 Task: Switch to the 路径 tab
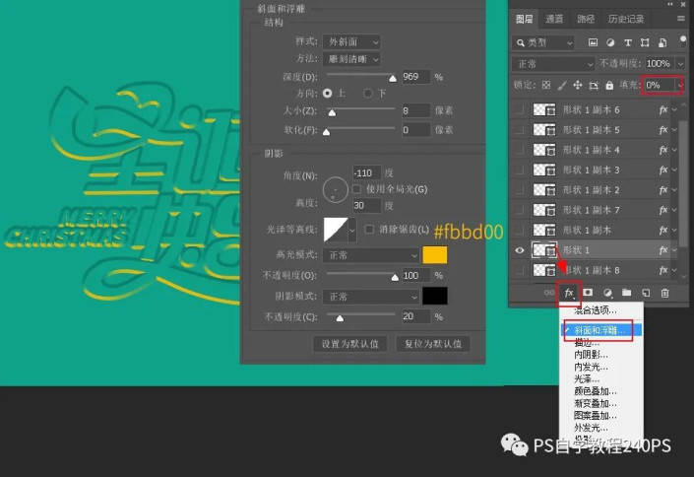click(x=586, y=19)
